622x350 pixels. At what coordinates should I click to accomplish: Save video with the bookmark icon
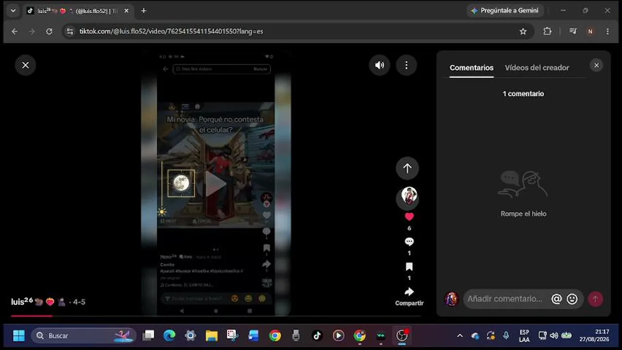pyautogui.click(x=409, y=266)
